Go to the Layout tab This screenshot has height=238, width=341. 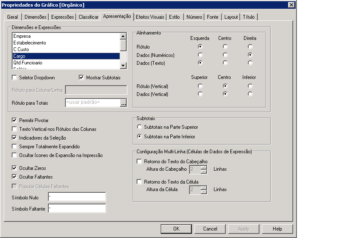pos(231,17)
